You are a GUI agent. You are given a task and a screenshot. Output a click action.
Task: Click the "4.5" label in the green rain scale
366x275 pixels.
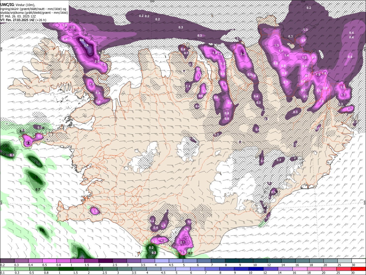tap(163, 273)
